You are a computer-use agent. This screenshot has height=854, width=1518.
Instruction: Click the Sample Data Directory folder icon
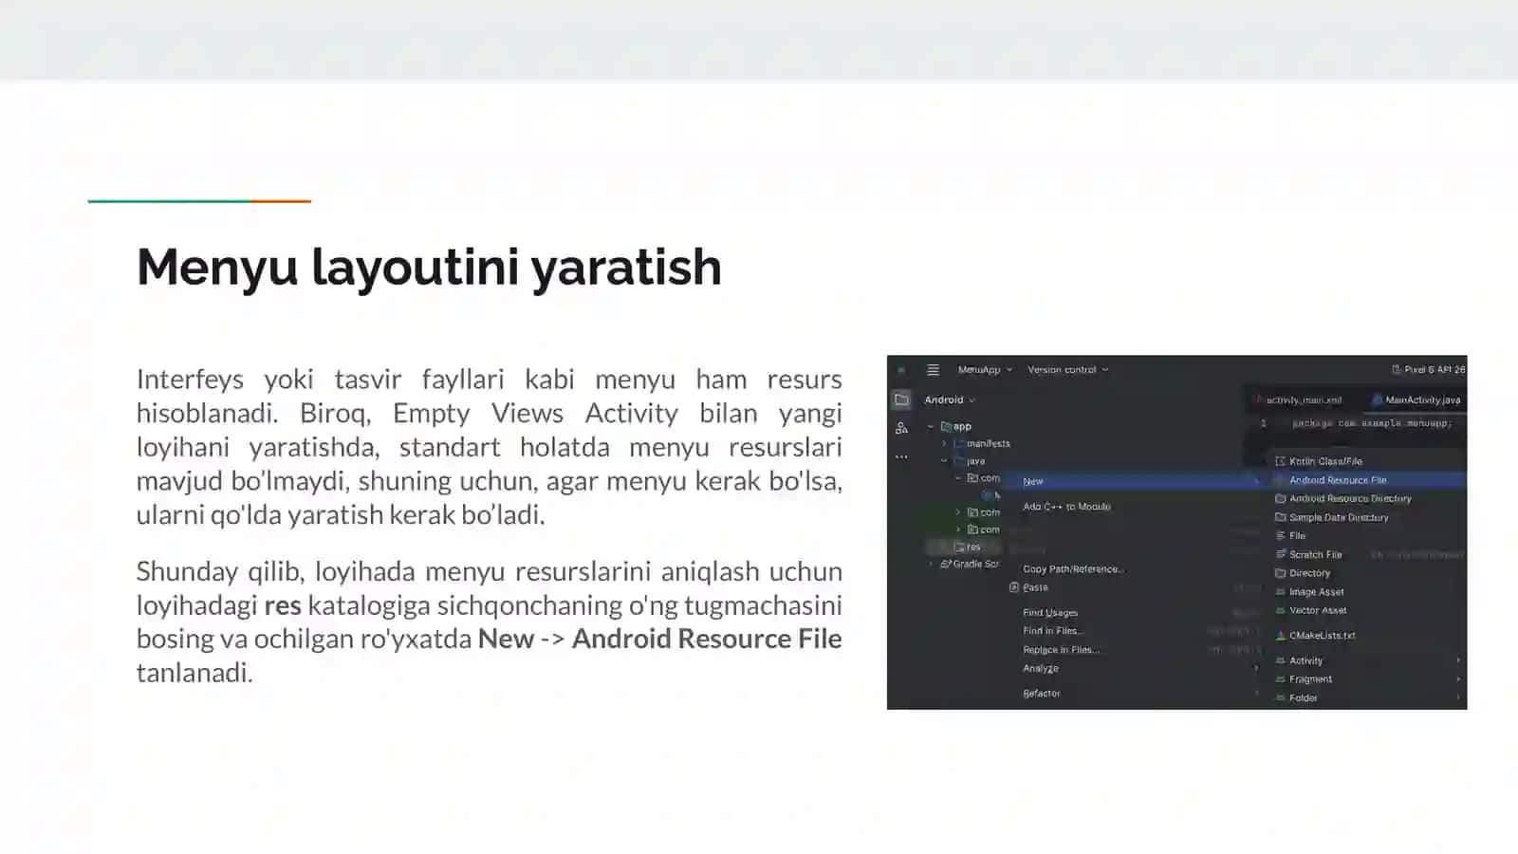pyautogui.click(x=1280, y=518)
